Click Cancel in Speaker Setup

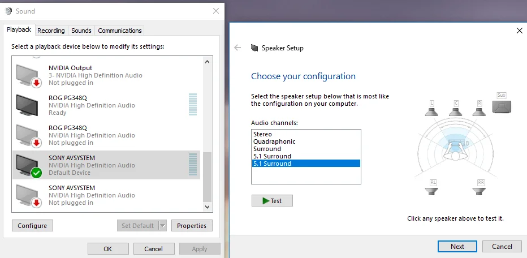[x=502, y=247]
